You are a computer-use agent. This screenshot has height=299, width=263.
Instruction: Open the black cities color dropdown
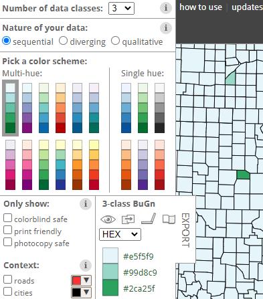coord(82,292)
